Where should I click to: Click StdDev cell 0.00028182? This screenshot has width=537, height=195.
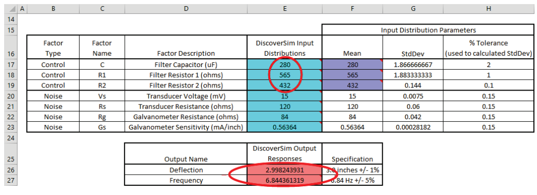pyautogui.click(x=413, y=127)
